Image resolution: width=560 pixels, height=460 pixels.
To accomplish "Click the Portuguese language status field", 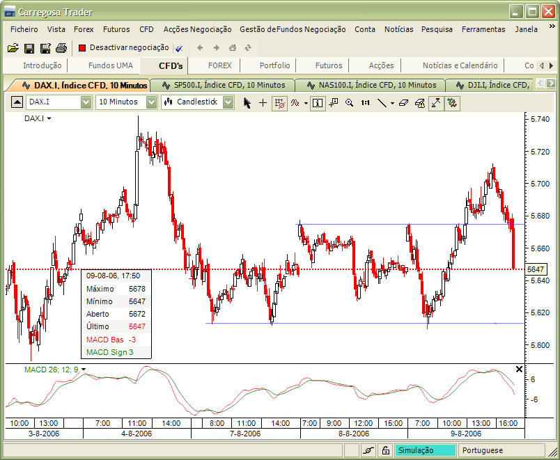I will click(x=501, y=450).
